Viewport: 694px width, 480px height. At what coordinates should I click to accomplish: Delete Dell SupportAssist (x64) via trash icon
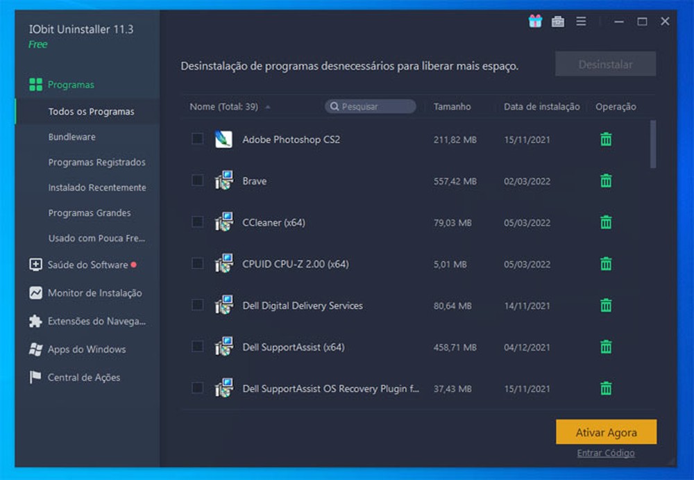[x=606, y=347]
